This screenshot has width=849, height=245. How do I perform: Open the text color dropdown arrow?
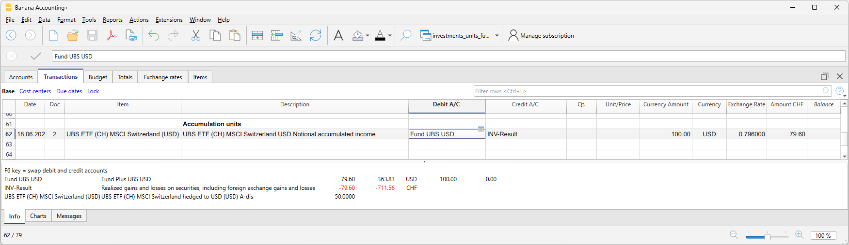(390, 36)
